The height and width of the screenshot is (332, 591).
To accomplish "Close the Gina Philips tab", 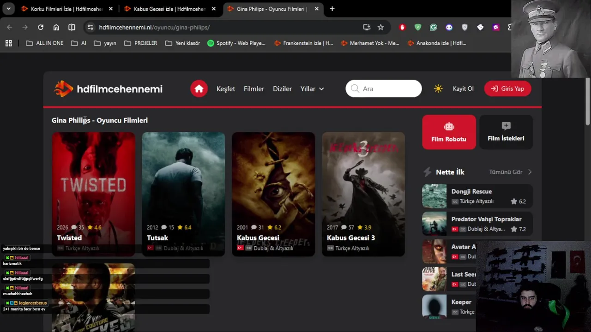I will click(317, 9).
